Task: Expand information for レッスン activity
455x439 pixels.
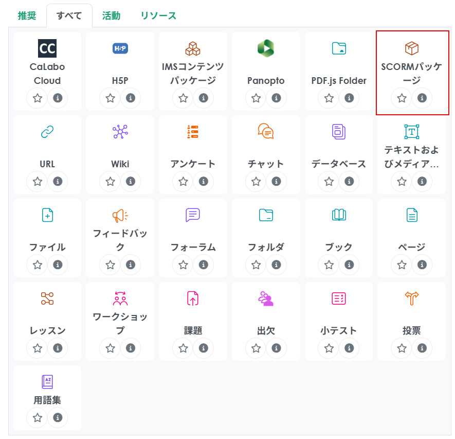Action: tap(58, 348)
